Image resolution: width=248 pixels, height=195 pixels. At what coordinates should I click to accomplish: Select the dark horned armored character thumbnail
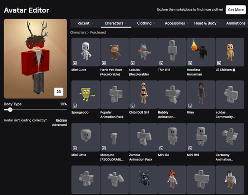coord(143,180)
